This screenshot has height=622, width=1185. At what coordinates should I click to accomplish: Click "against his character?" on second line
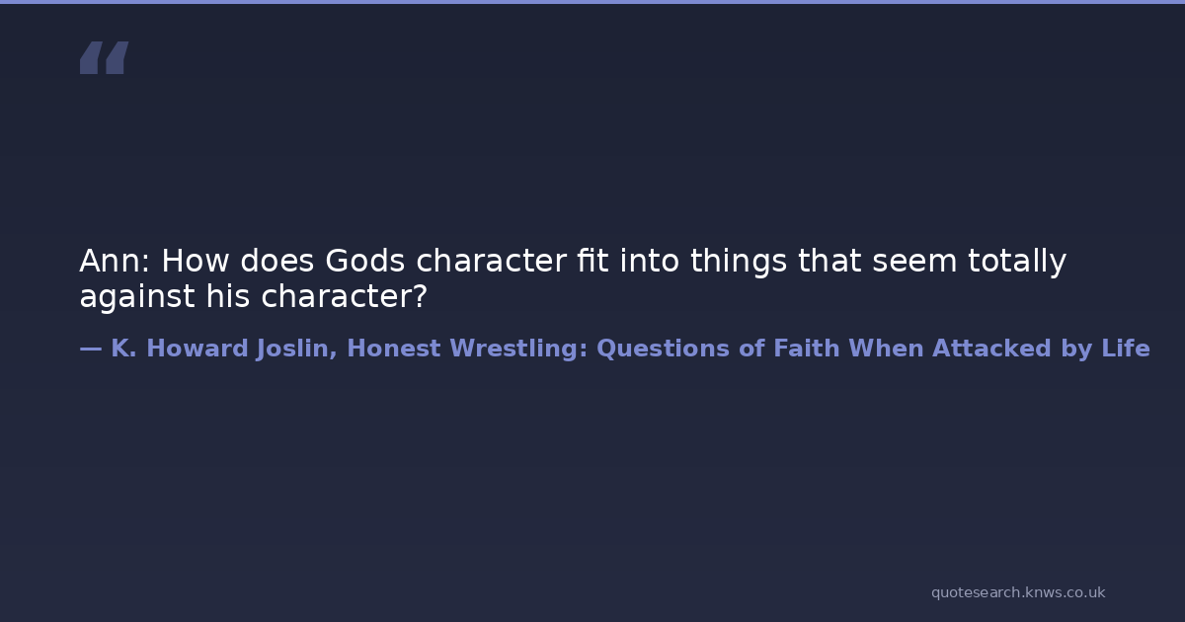pyautogui.click(x=253, y=297)
